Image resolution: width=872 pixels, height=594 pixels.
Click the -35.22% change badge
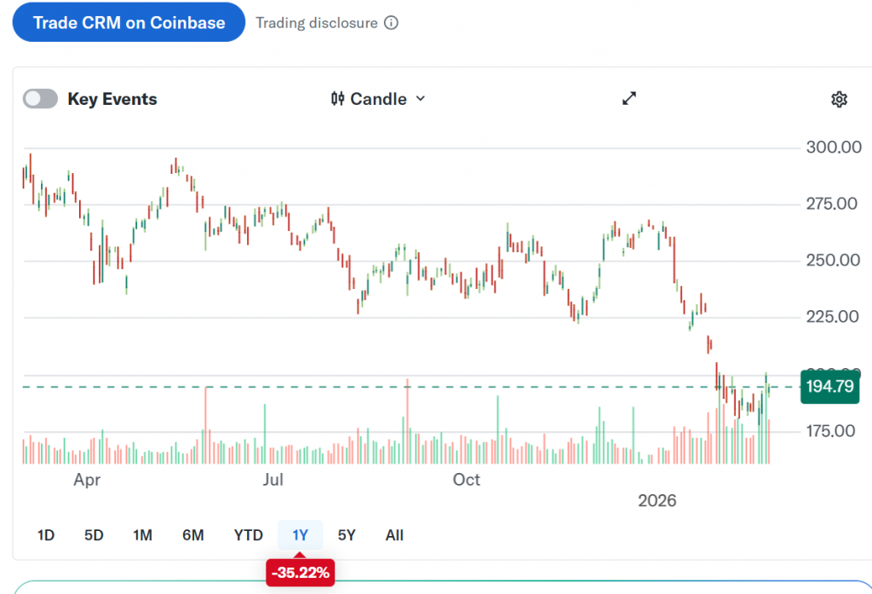(x=301, y=572)
